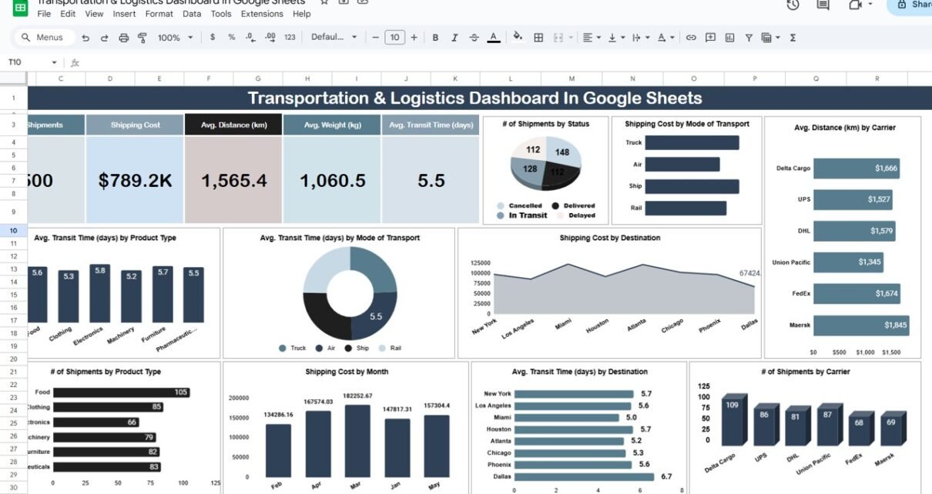Select column D header

pyautogui.click(x=110, y=78)
